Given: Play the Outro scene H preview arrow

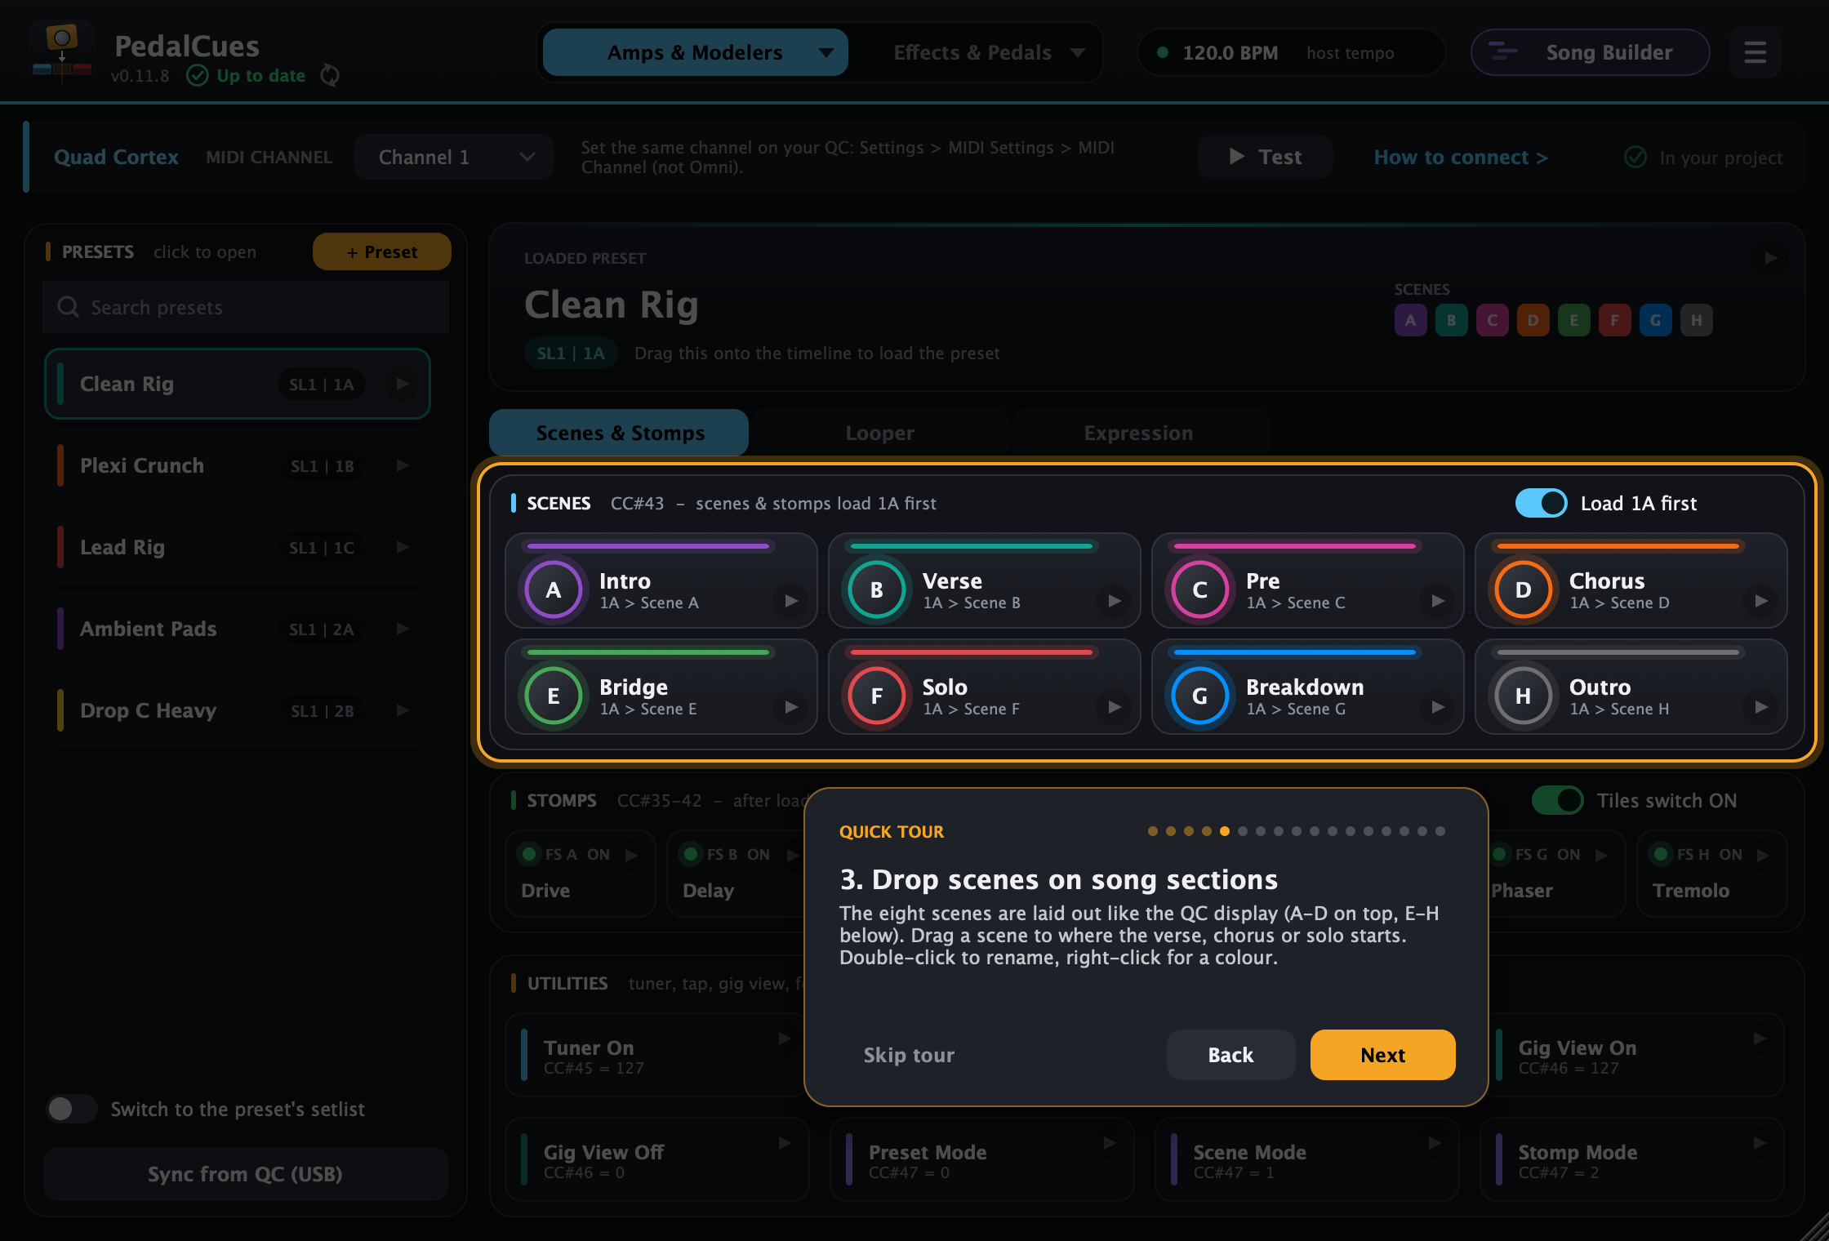Looking at the screenshot, I should pos(1760,707).
